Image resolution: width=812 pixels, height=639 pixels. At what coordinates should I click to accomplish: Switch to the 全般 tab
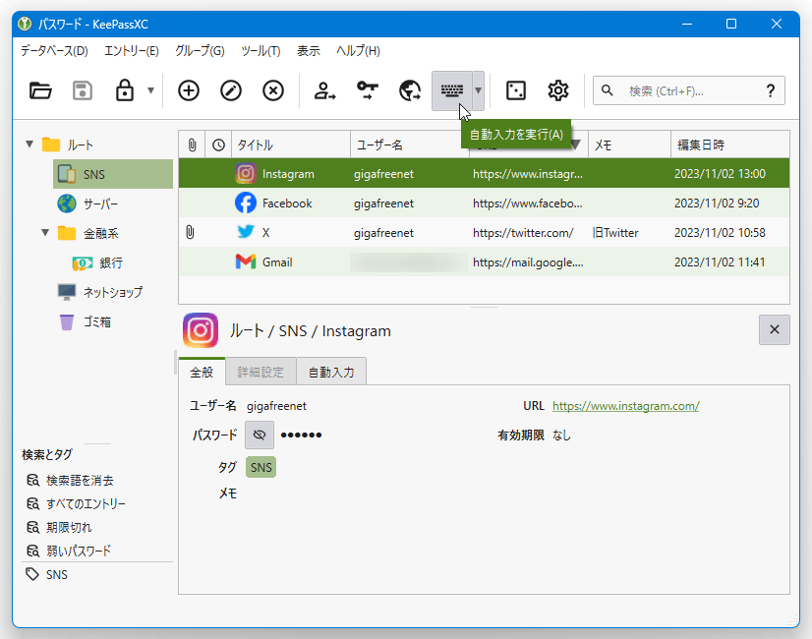pyautogui.click(x=202, y=372)
